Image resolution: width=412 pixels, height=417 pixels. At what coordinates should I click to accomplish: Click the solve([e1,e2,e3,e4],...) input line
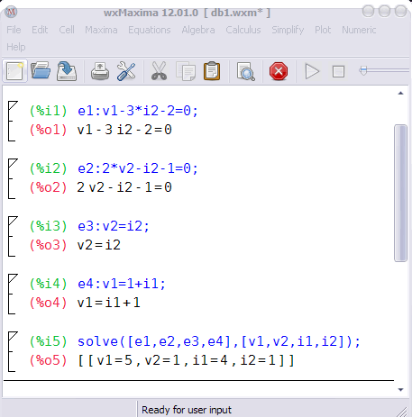pos(219,341)
